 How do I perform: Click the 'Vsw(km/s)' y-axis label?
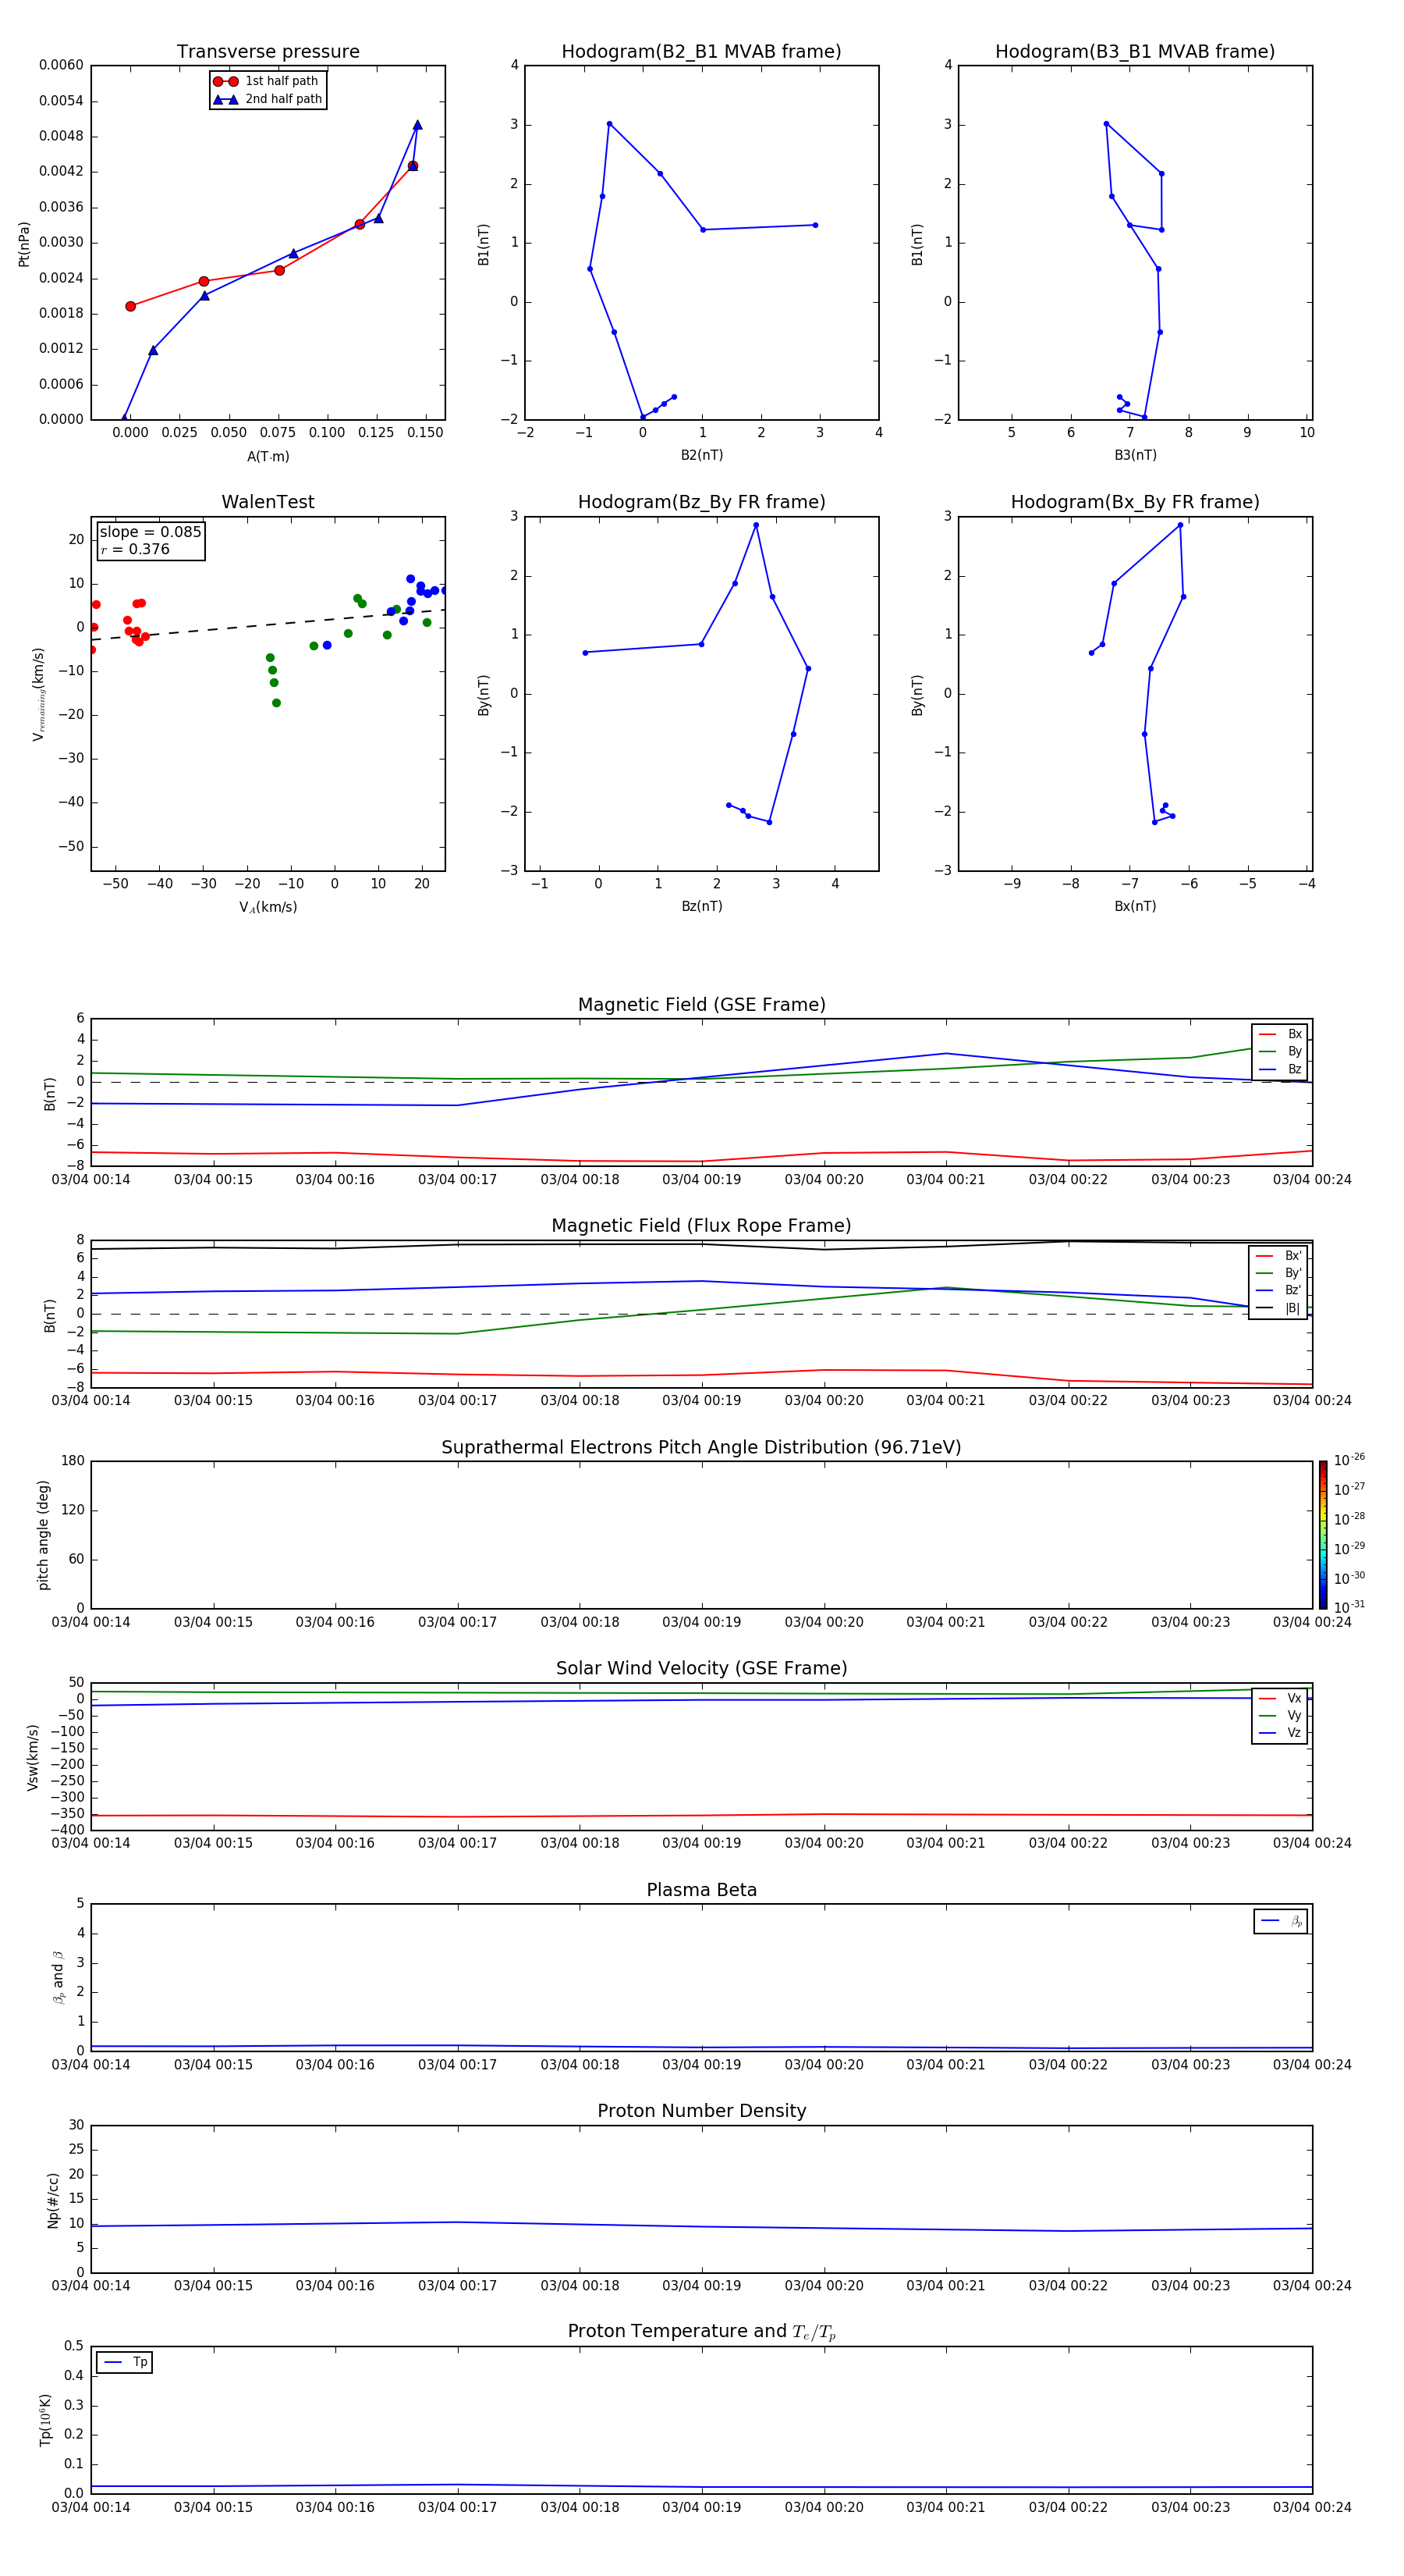pos(33,1757)
